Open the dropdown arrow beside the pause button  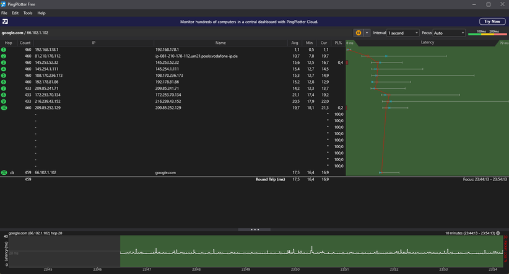(367, 33)
